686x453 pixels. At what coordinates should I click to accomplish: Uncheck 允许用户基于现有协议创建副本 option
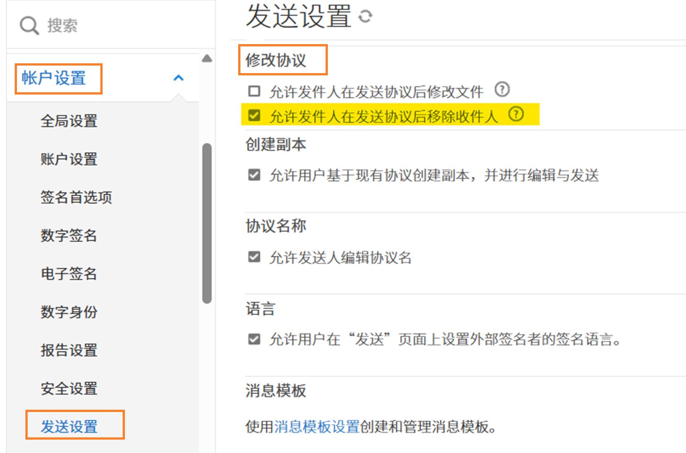(x=253, y=175)
